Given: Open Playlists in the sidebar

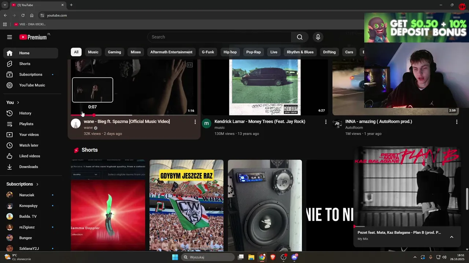Looking at the screenshot, I should [x=31, y=124].
